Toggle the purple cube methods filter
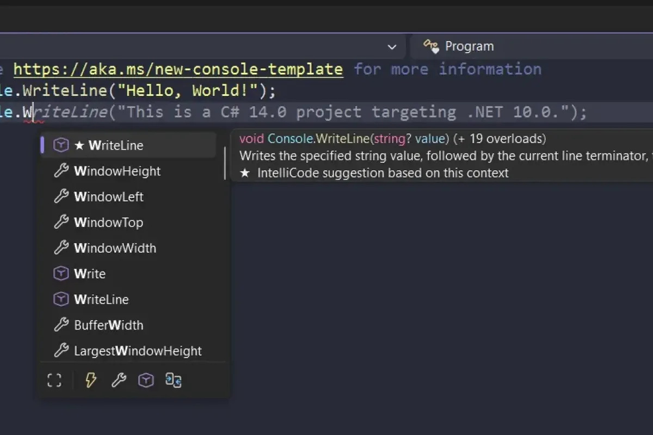Viewport: 653px width, 435px height. (146, 380)
